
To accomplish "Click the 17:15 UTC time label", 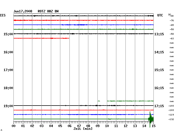I will tap(159, 106).
